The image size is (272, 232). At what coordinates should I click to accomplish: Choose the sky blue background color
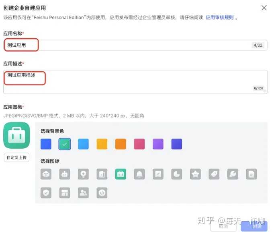pos(83,144)
